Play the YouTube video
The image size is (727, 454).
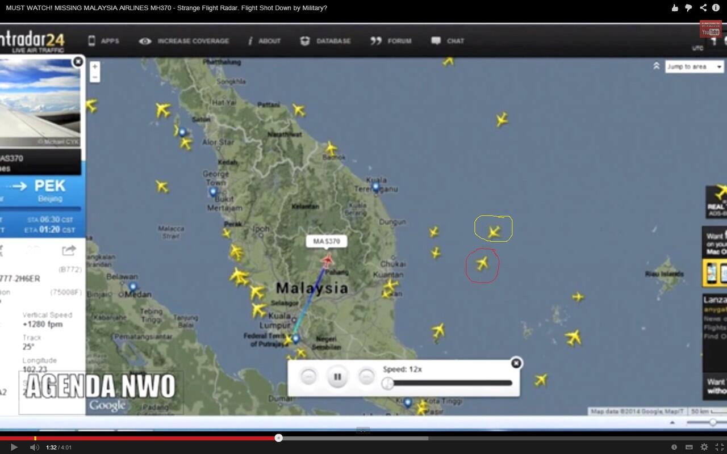coord(14,447)
